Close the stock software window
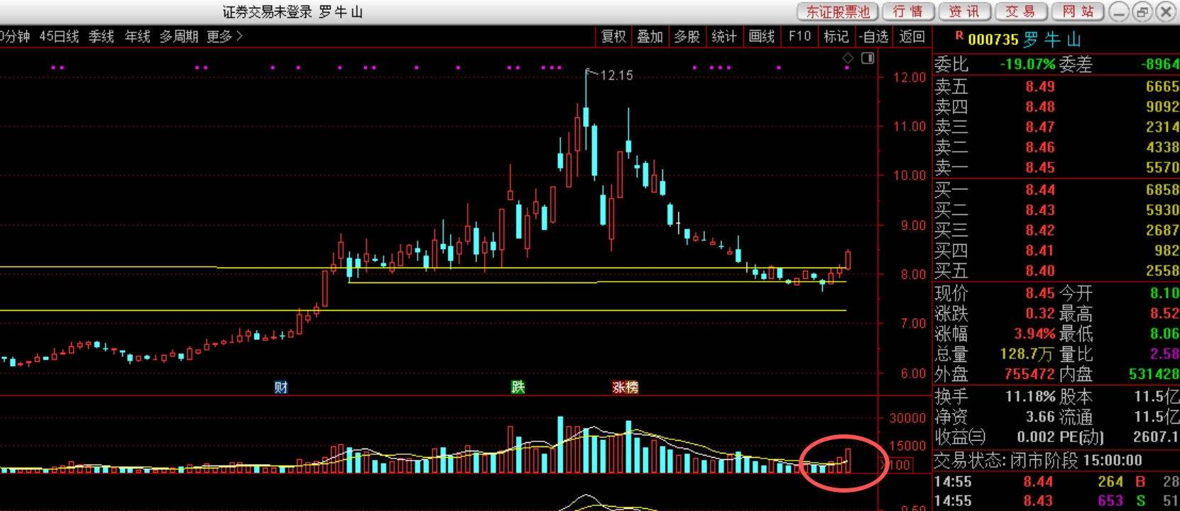Image resolution: width=1180 pixels, height=511 pixels. (1167, 11)
